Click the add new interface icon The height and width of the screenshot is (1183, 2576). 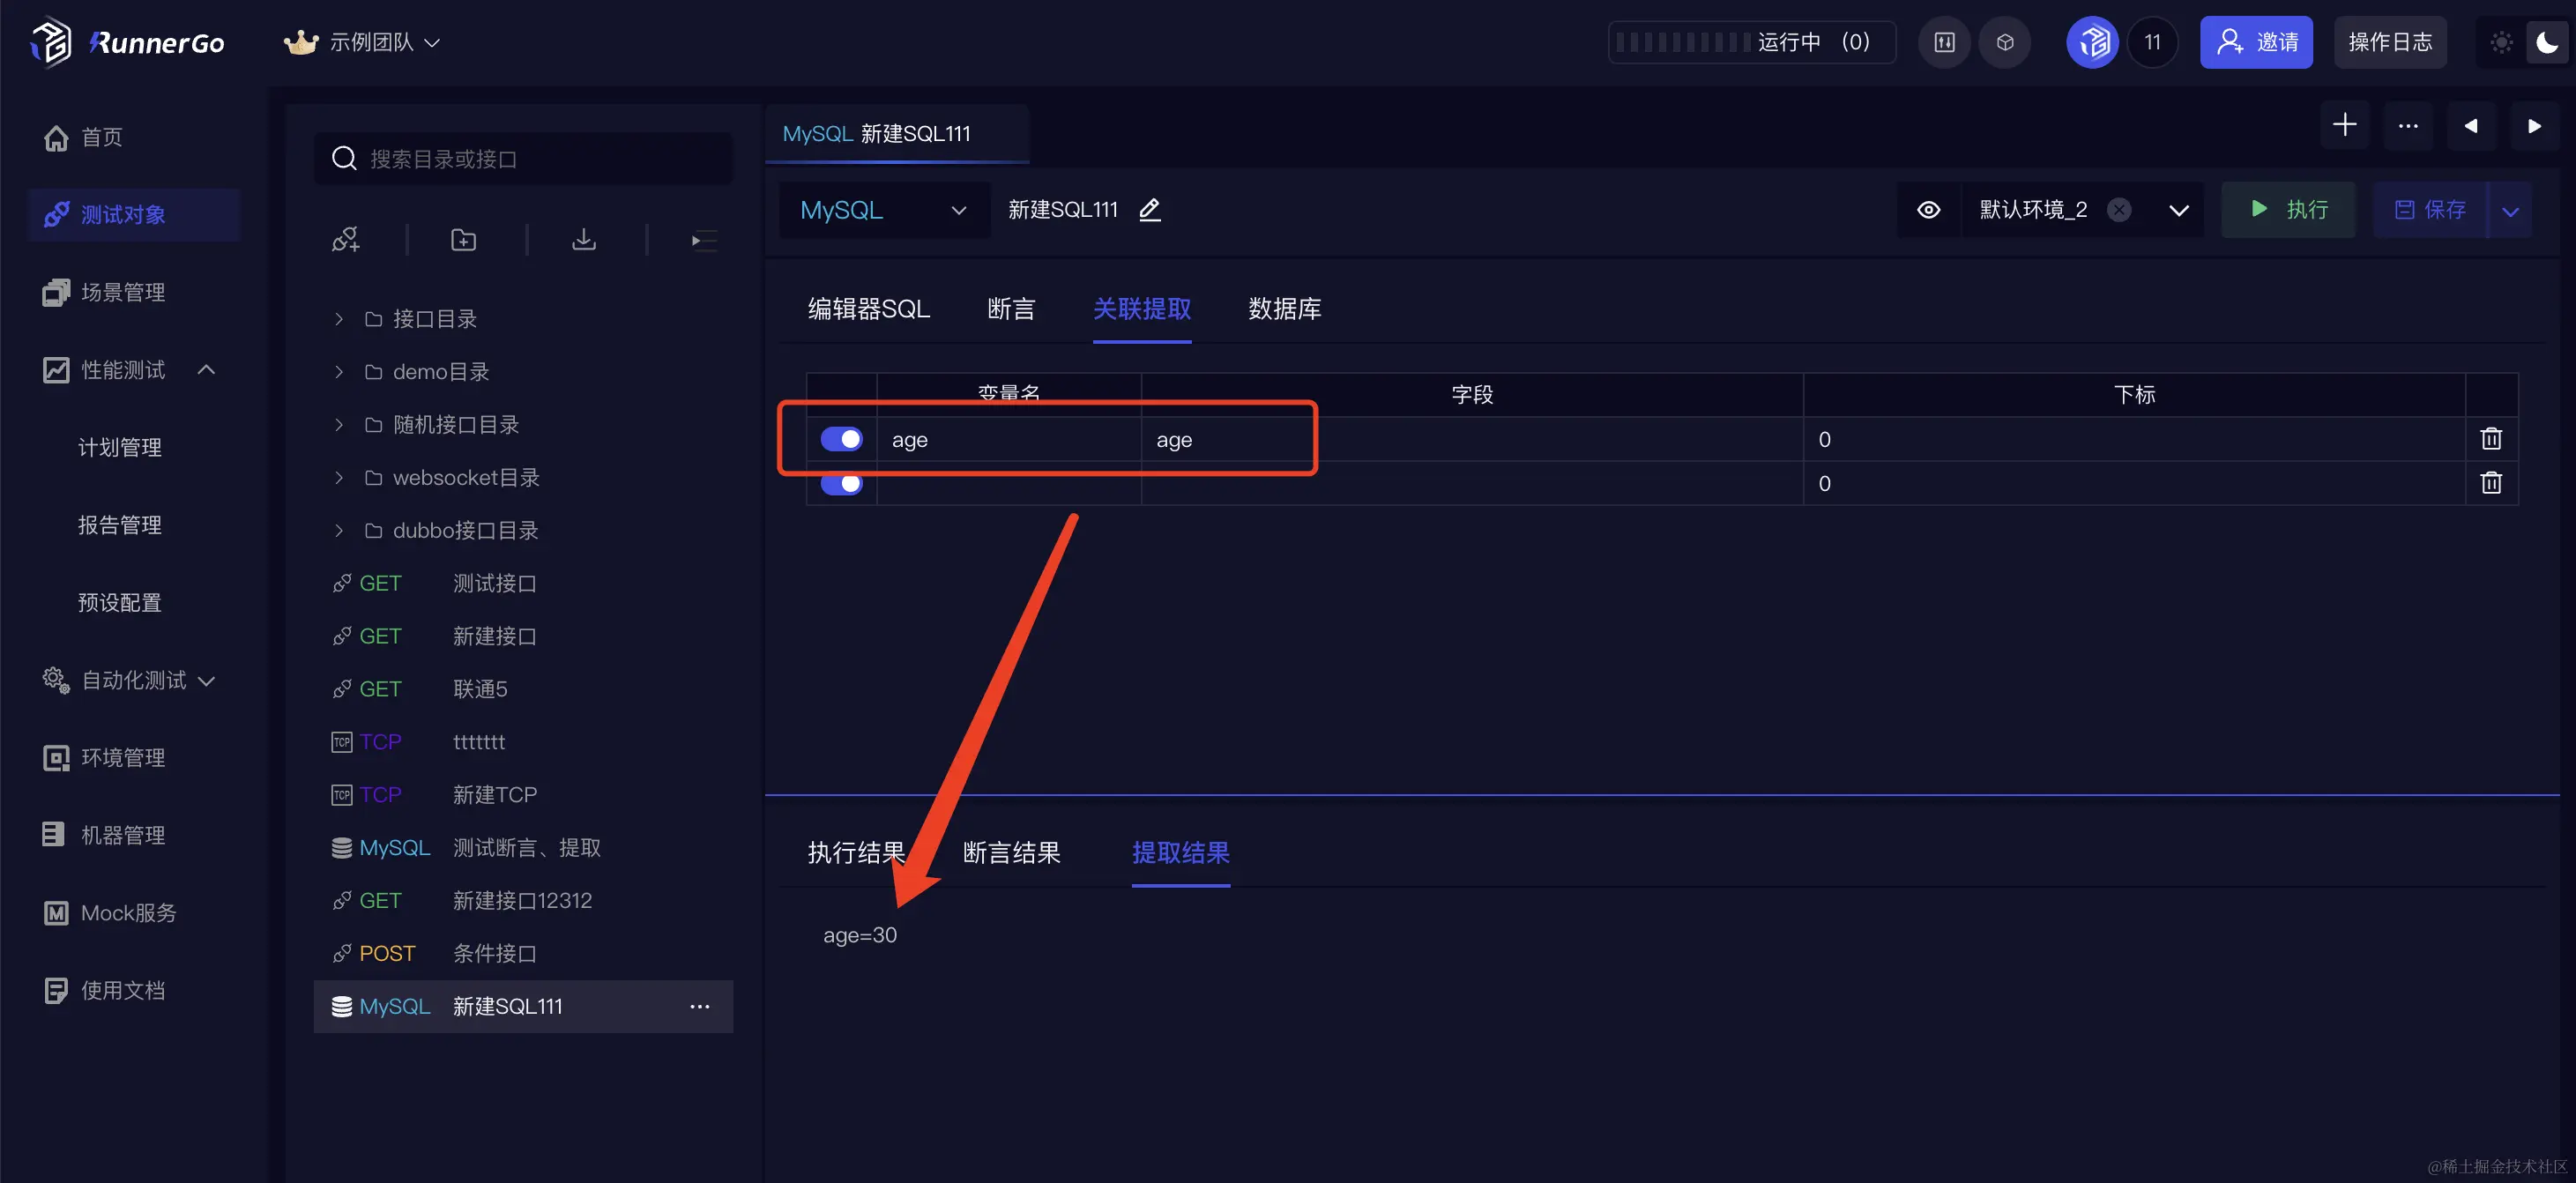point(346,240)
